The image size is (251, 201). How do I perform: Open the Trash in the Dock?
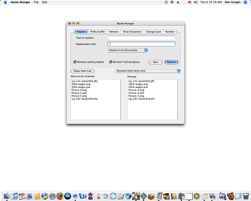tap(246, 196)
